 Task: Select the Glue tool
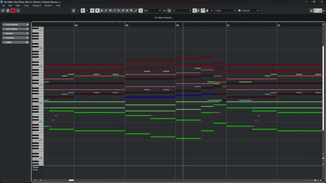pos(123,10)
